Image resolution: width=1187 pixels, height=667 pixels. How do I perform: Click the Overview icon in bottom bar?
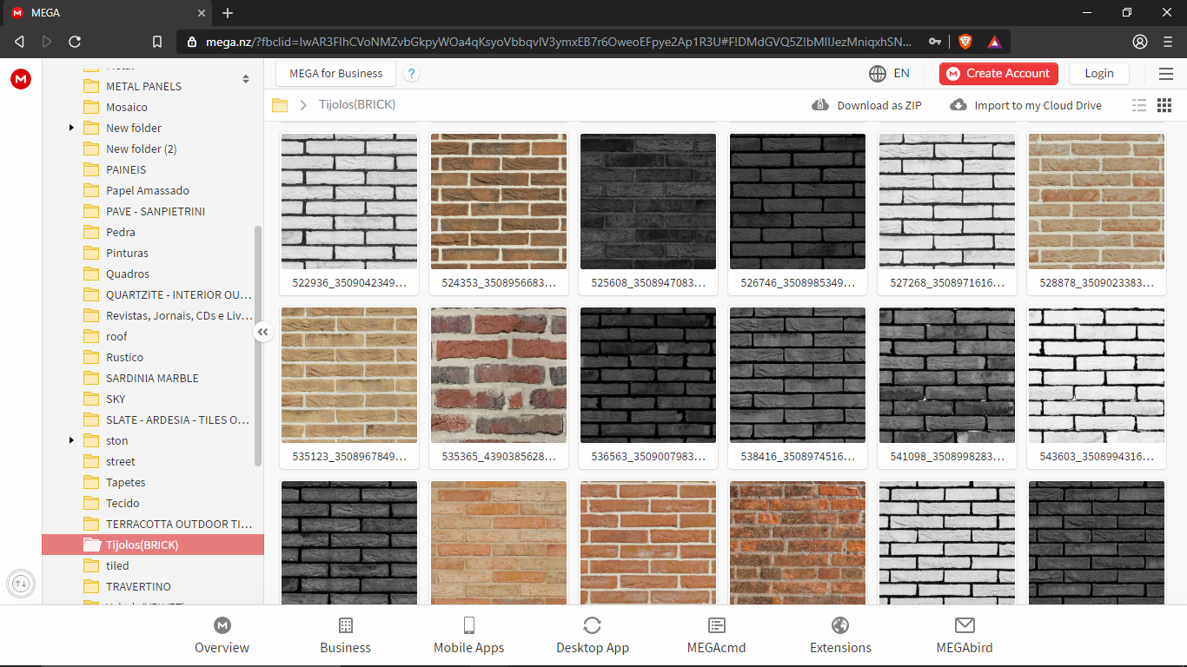pos(222,624)
